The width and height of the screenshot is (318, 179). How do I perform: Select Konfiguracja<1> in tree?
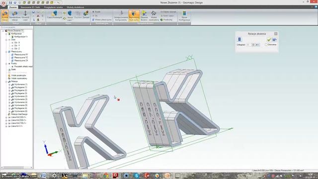(21, 37)
